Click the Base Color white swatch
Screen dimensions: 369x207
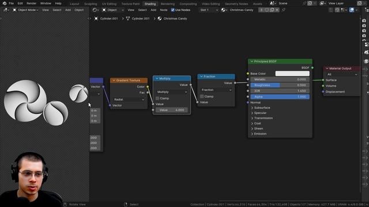292,74
